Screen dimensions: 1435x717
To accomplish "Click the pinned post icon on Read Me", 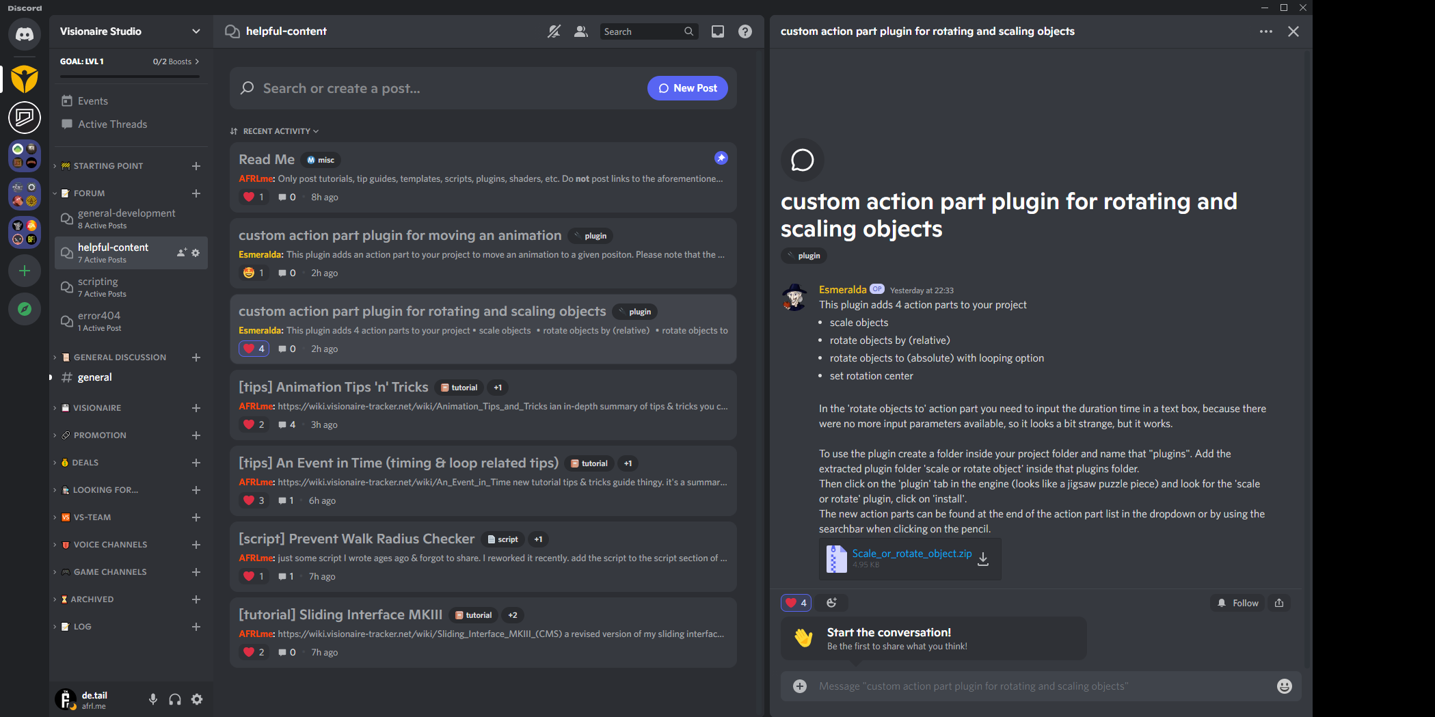I will (721, 158).
